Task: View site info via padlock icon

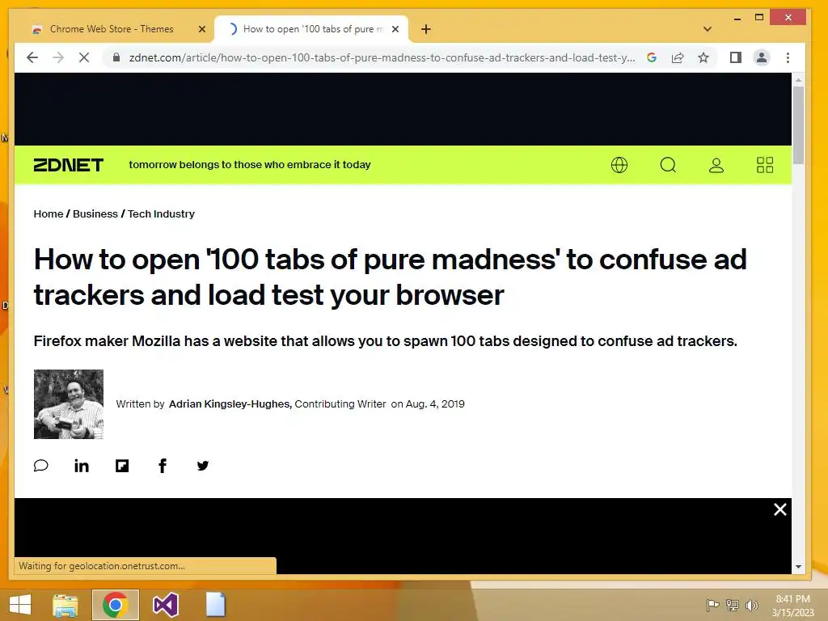Action: (x=116, y=57)
